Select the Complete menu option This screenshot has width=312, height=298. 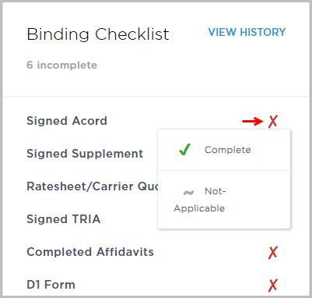click(x=224, y=150)
